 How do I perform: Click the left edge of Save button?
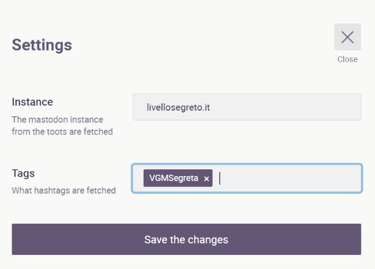[x=18, y=239]
